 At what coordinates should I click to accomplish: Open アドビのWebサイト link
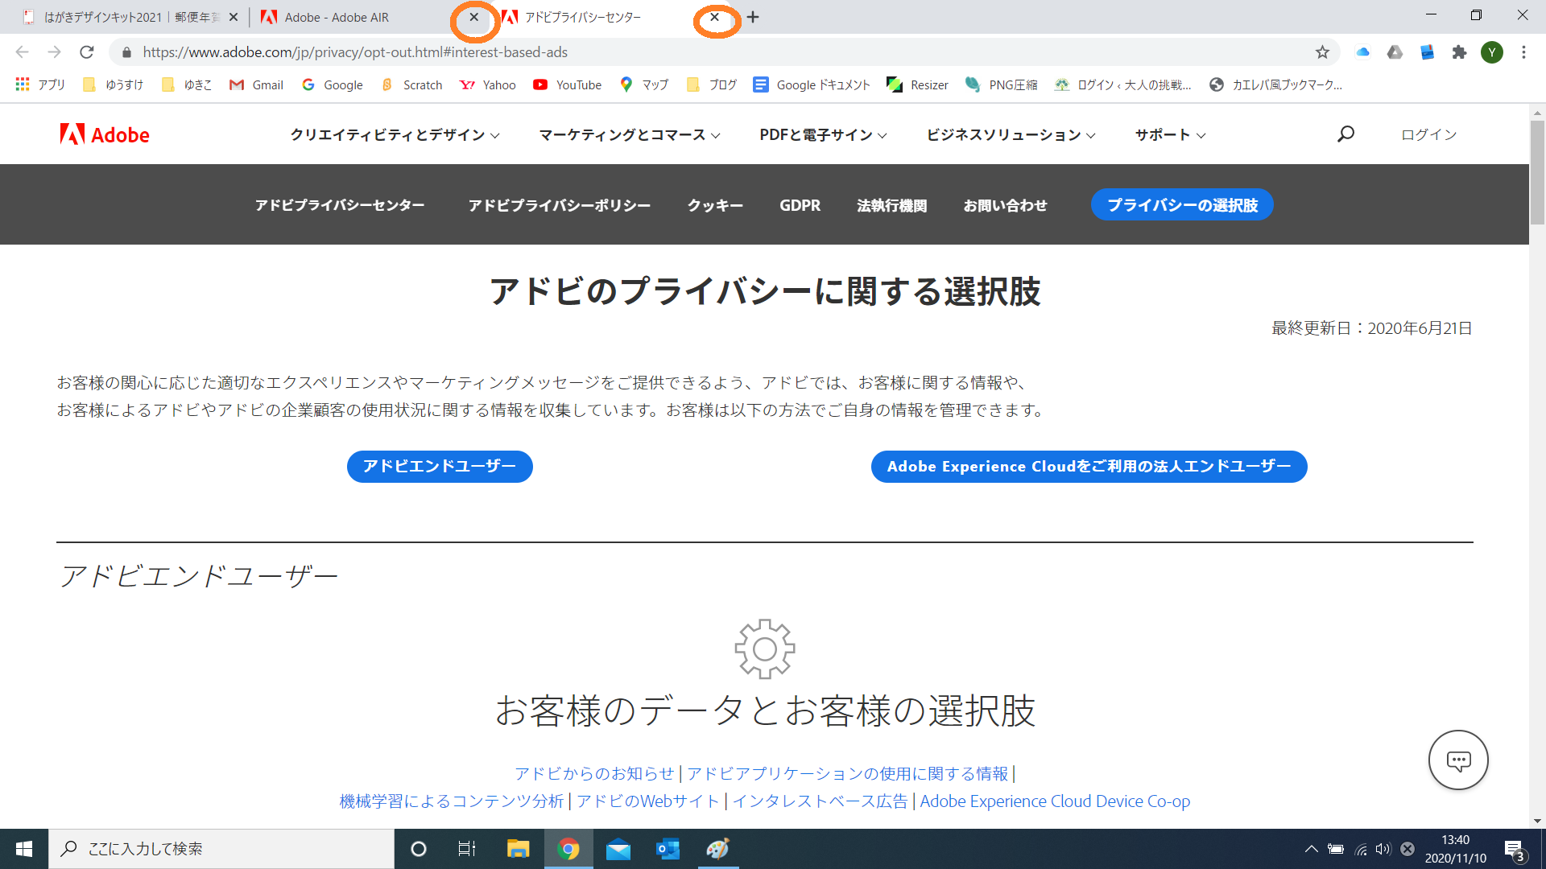point(648,801)
